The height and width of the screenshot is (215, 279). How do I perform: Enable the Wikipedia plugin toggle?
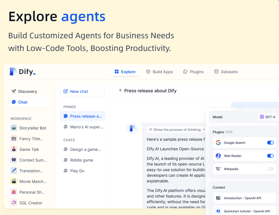(270, 169)
